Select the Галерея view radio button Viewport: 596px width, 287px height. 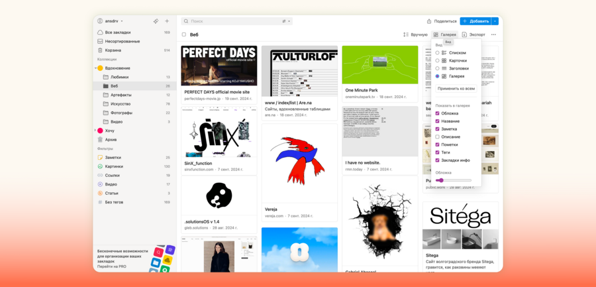tap(438, 76)
